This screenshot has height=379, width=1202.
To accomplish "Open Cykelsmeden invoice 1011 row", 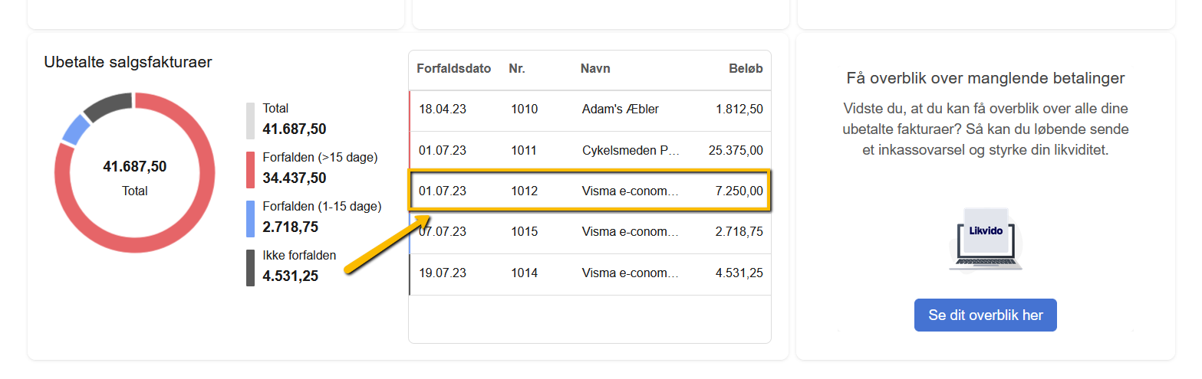I will (x=589, y=150).
